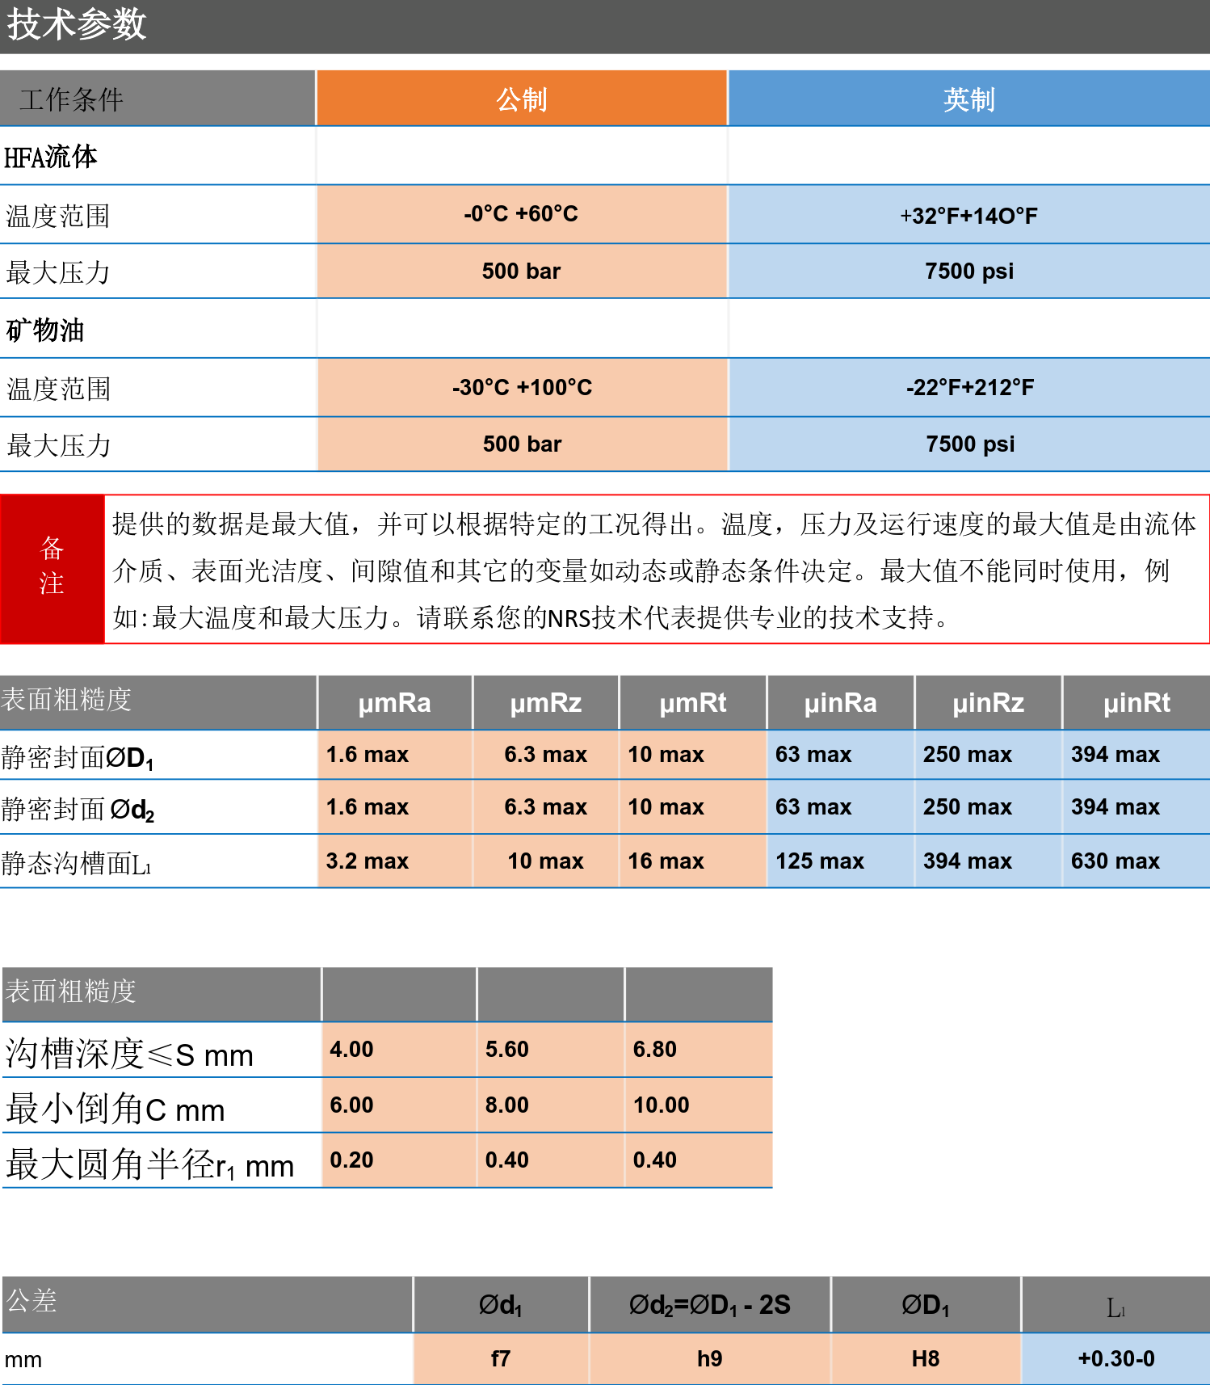
Task: Click the 630 max cell
Action: [1115, 861]
